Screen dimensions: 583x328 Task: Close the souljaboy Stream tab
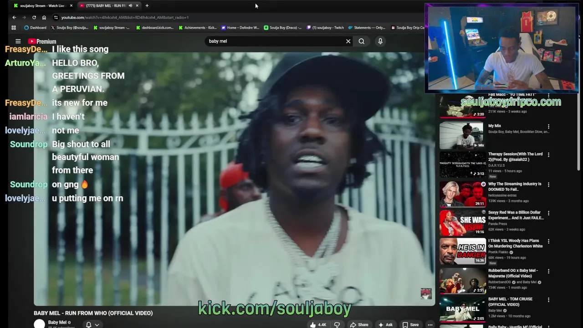(x=71, y=5)
